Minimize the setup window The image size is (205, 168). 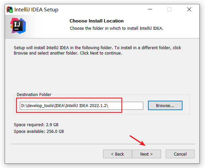pyautogui.click(x=150, y=9)
